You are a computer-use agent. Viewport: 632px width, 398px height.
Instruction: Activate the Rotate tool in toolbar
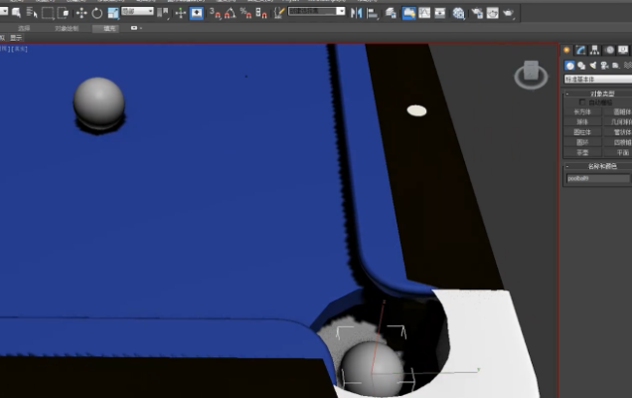[96, 13]
